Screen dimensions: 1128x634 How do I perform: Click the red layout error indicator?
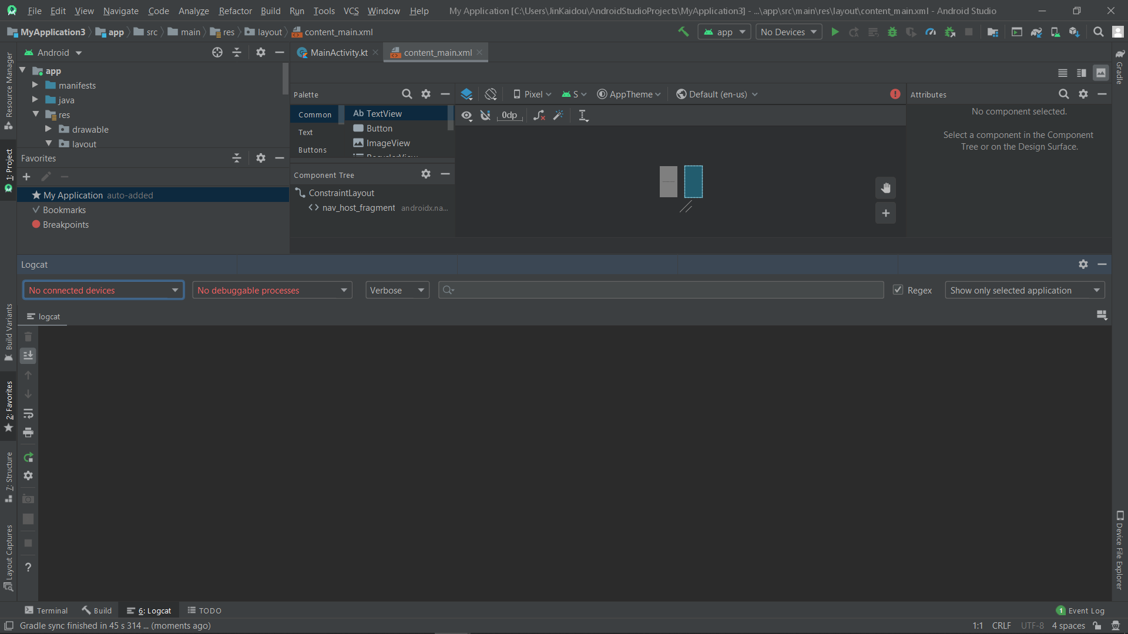tap(895, 94)
